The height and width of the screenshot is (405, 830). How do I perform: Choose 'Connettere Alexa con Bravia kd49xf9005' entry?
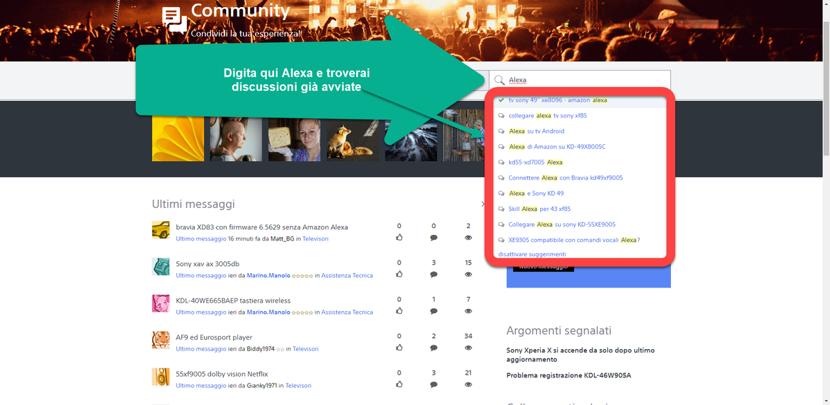565,178
